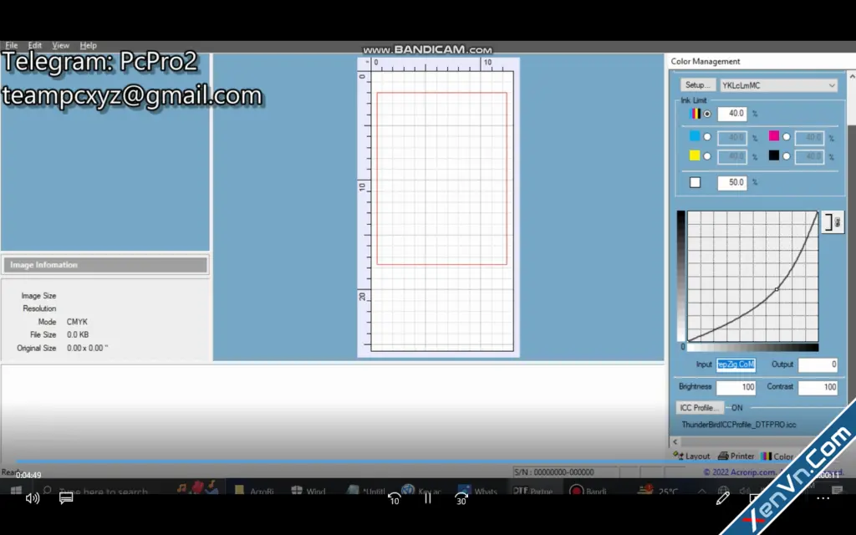Select the black ink limit radio button

pos(786,156)
